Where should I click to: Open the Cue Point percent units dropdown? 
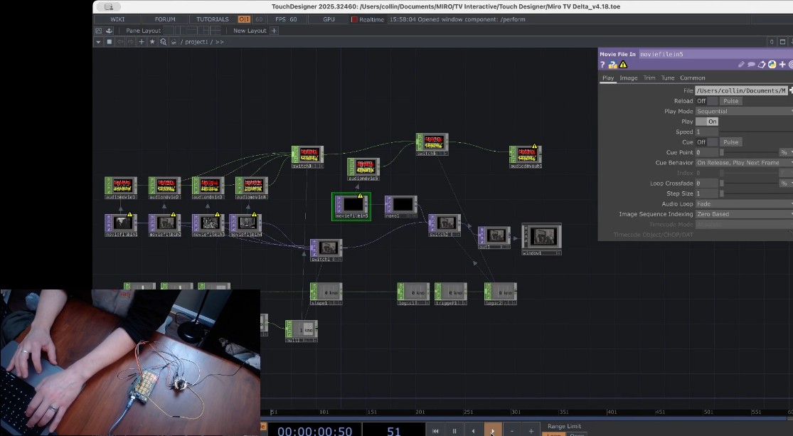click(786, 152)
